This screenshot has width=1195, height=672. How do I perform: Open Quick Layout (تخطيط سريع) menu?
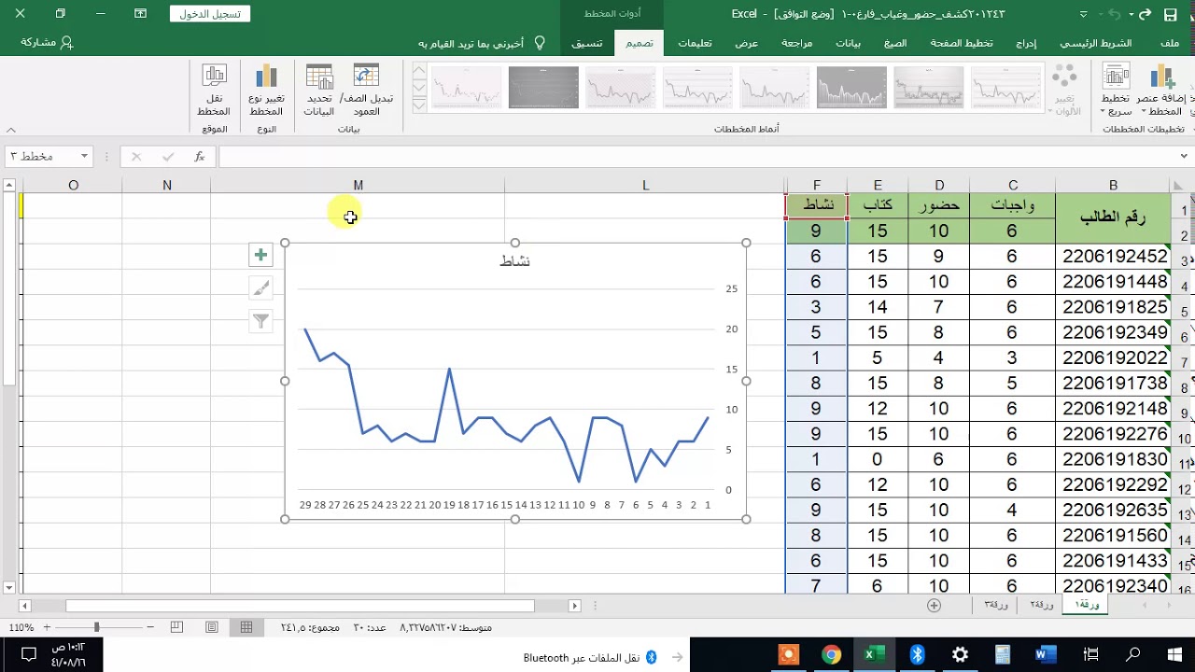pos(1116,90)
